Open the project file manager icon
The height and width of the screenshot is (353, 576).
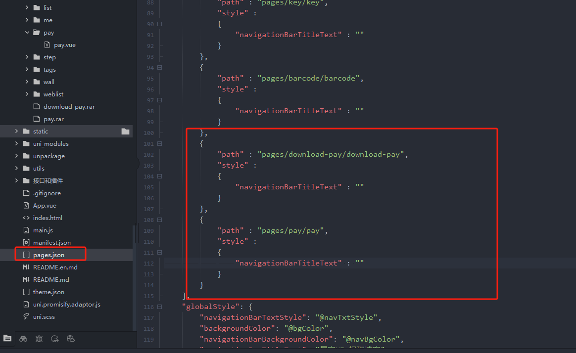pos(7,339)
